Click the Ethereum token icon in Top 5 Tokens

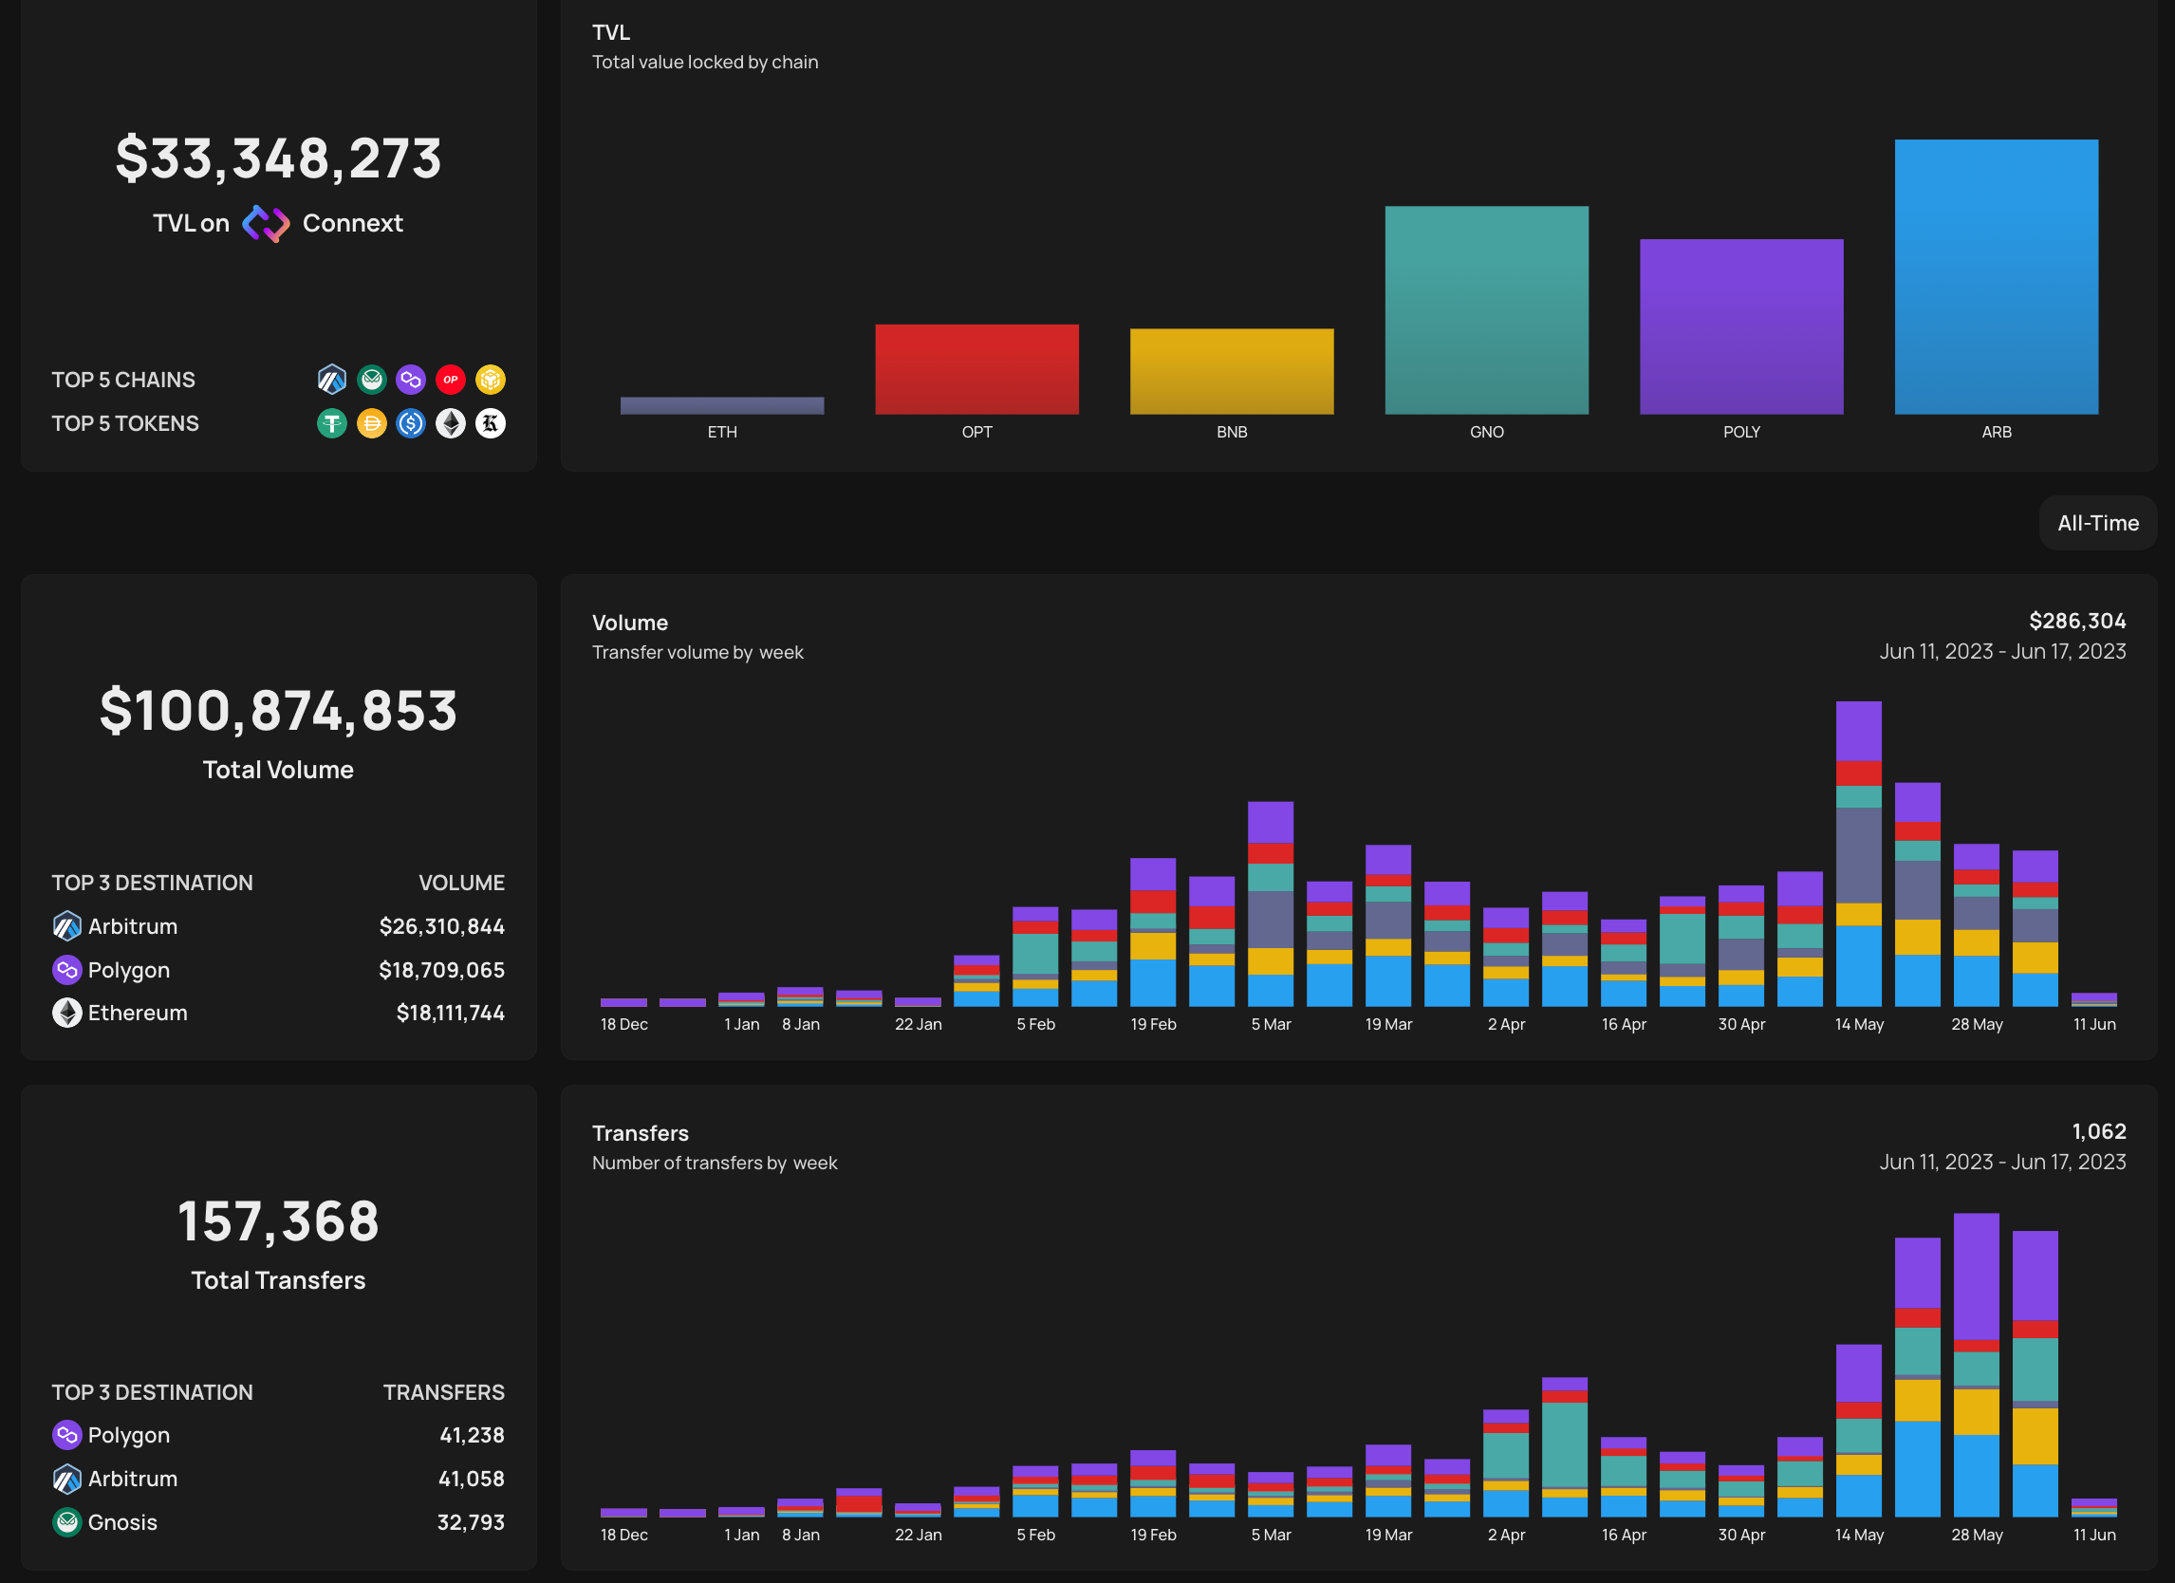pyautogui.click(x=451, y=423)
